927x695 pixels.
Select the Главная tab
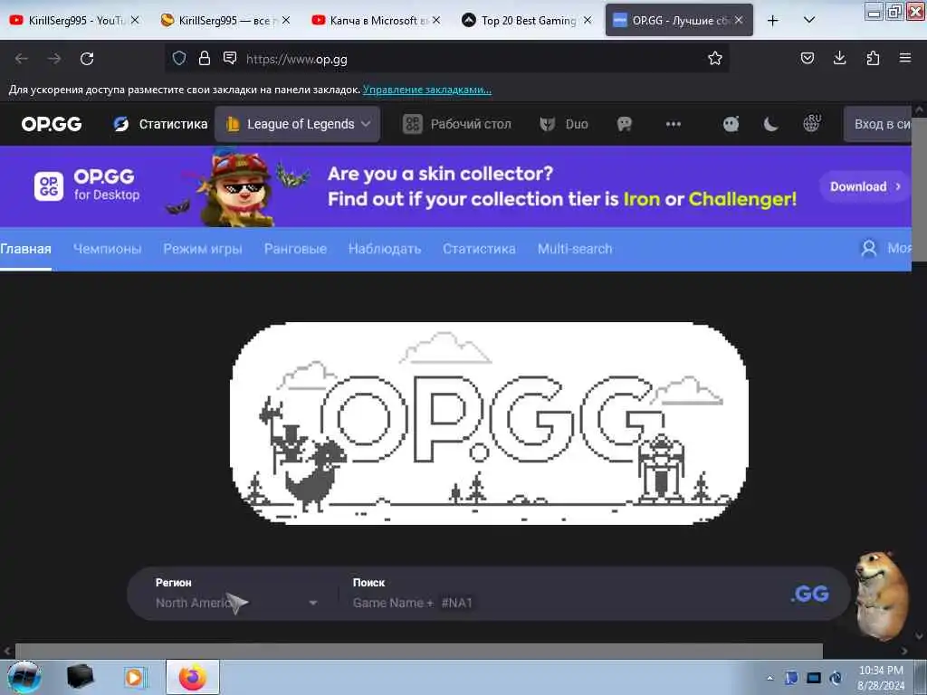[x=25, y=249]
